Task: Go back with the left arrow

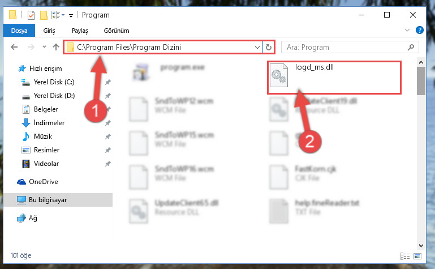Action: 14,47
